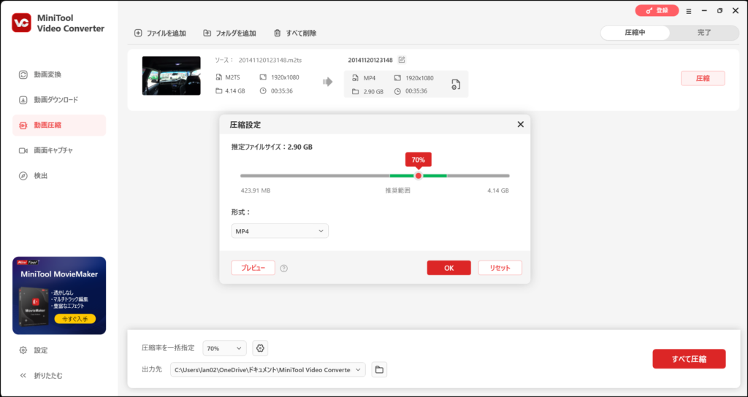The image size is (748, 397).
Task: Click the MiniTool MovieMaker ad banner
Action: 59,296
